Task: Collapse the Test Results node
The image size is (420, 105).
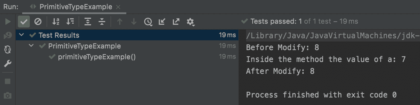Action: coord(22,35)
